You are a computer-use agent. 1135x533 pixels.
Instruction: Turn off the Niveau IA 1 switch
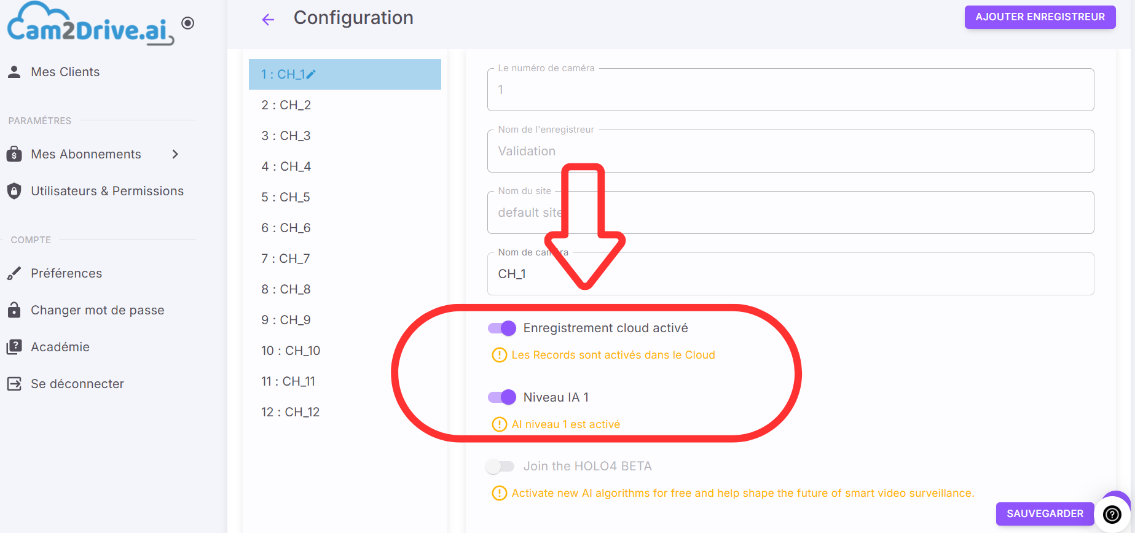502,397
